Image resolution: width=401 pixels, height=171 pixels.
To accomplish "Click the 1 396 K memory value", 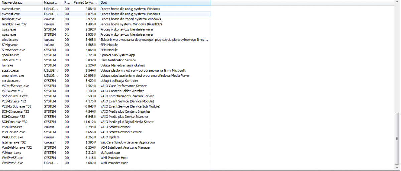I will (91, 142).
